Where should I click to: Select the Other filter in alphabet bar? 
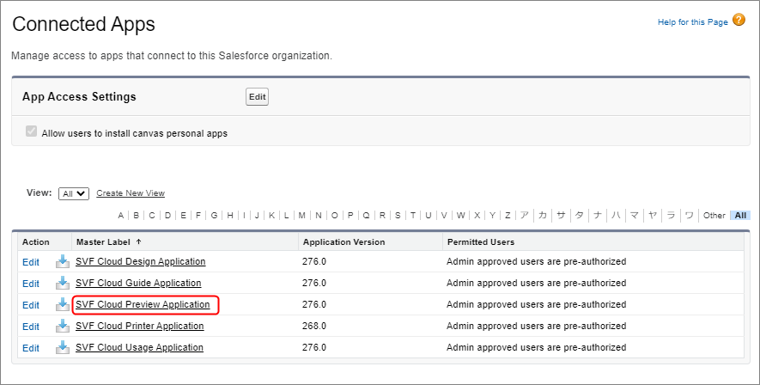pyautogui.click(x=714, y=216)
